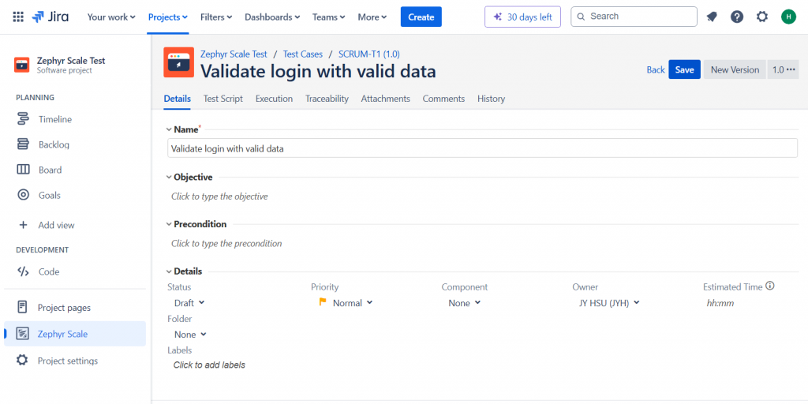808x404 pixels.
Task: Click the user avatar in header
Action: pos(788,17)
